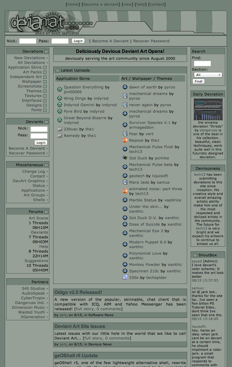Screen dimensions: 232x367
Task: Open the Recover Password link in header bar
Action: tap(151, 41)
